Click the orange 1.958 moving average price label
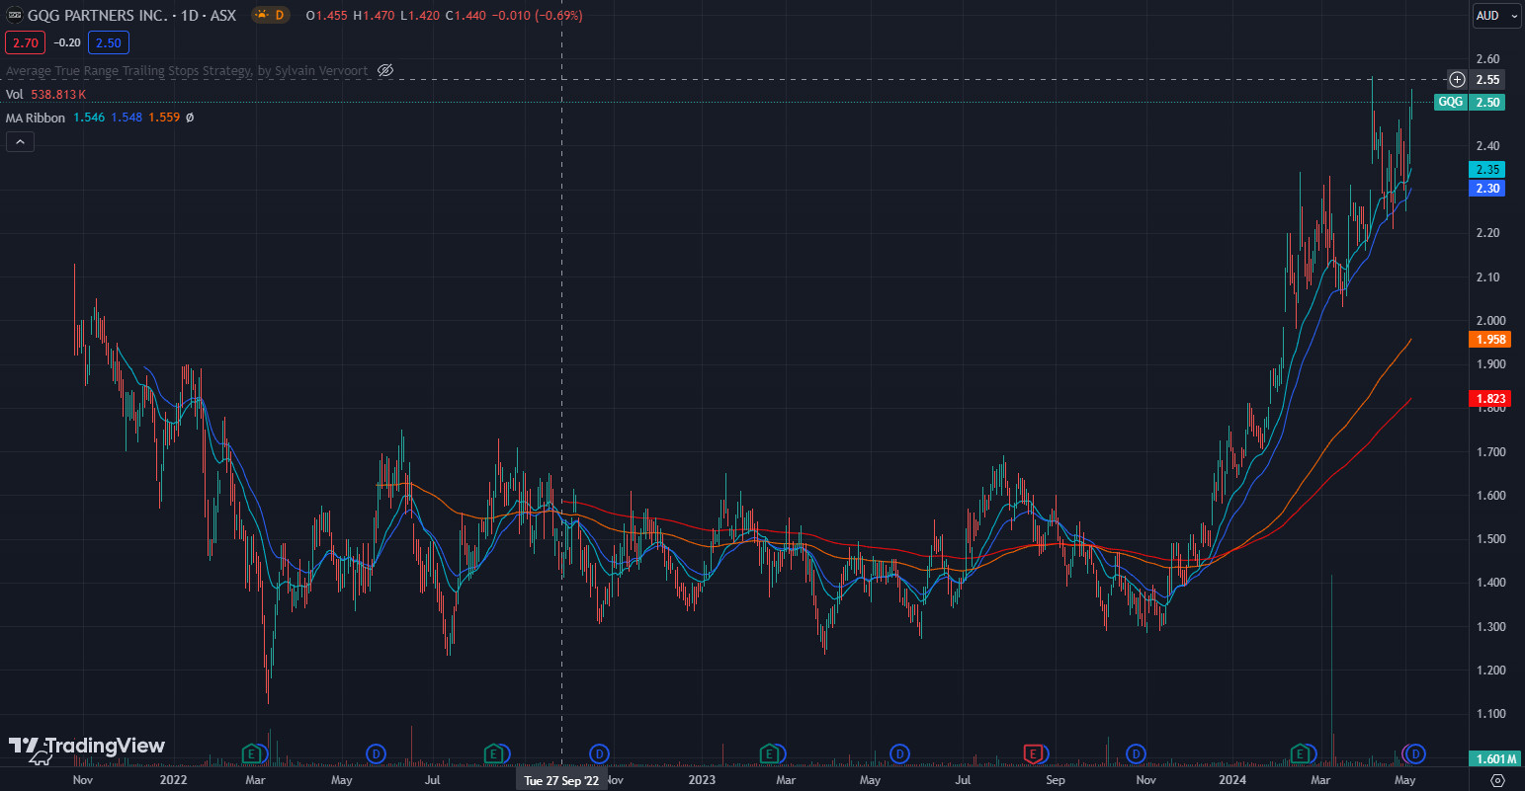This screenshot has height=791, width=1525. (1490, 339)
